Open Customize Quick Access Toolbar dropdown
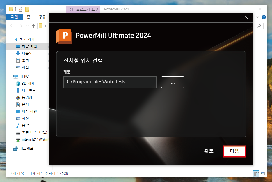Image resolution: width=272 pixels, height=182 pixels. pyautogui.click(x=33, y=10)
